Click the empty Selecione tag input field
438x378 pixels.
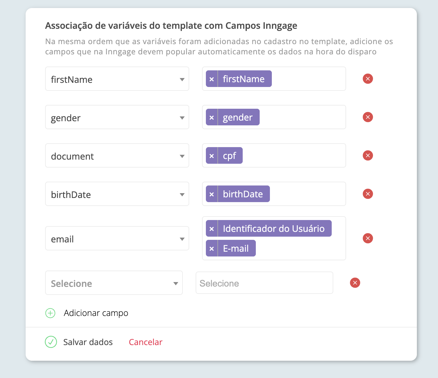(x=264, y=283)
